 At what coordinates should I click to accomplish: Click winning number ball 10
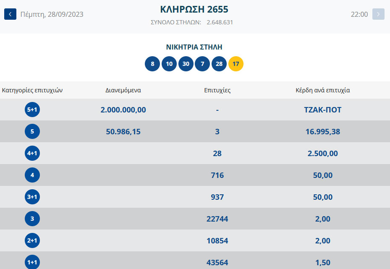click(169, 64)
